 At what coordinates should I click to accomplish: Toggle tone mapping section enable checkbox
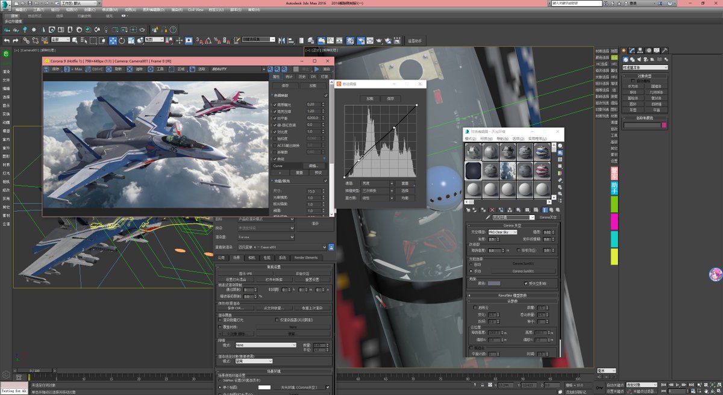click(326, 95)
